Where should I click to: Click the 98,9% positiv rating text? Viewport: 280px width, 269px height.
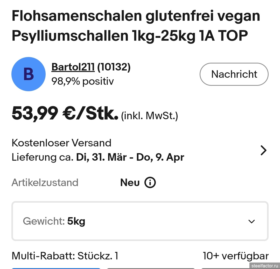82,81
